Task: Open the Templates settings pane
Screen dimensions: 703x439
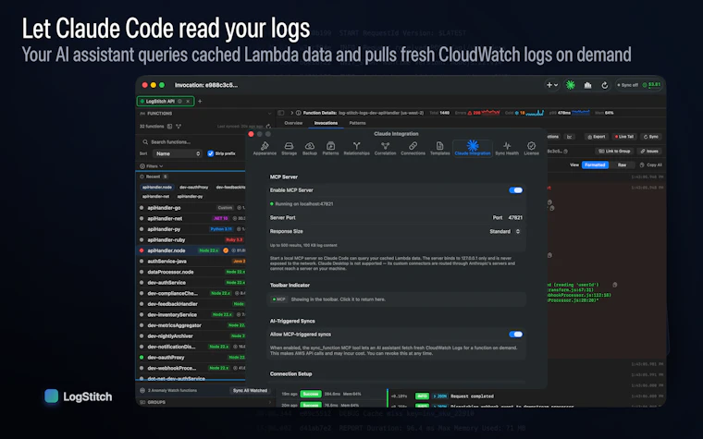Action: point(439,148)
